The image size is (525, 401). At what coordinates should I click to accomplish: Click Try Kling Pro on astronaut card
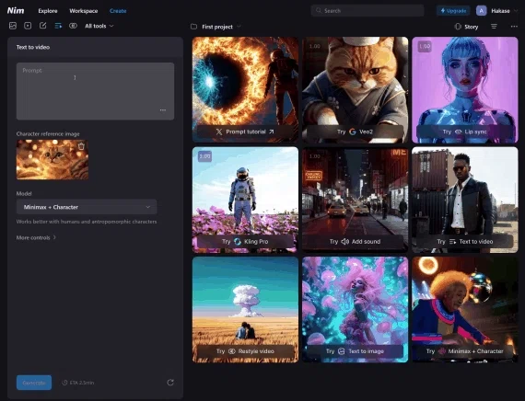click(245, 242)
